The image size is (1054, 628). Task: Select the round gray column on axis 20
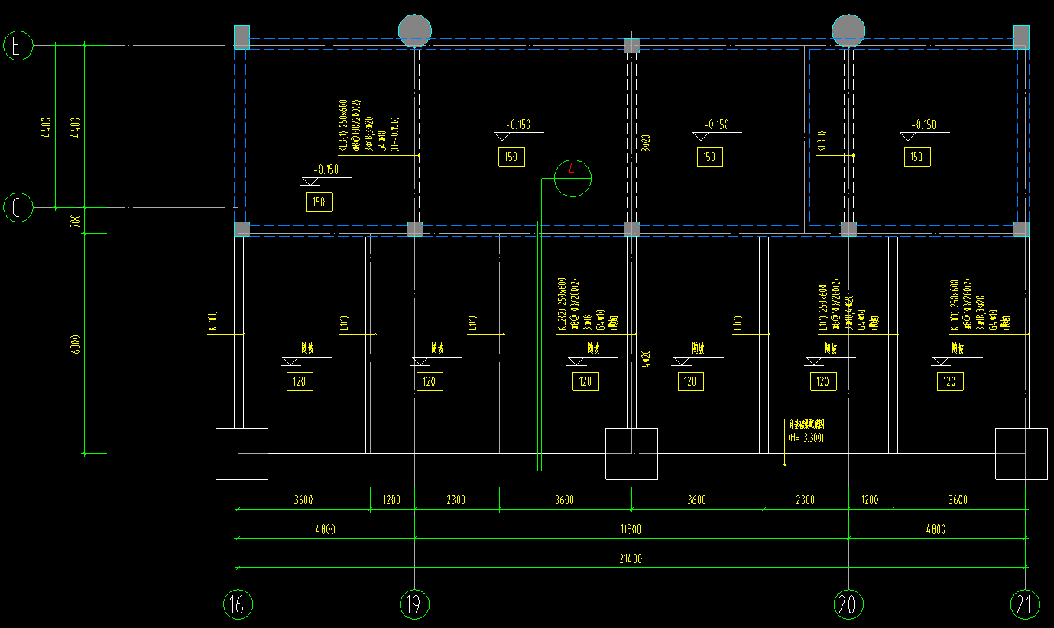pos(848,31)
